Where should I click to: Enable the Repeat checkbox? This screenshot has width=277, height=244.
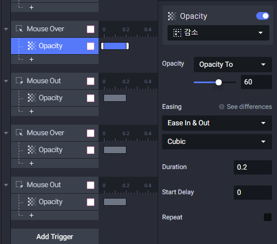click(x=268, y=217)
